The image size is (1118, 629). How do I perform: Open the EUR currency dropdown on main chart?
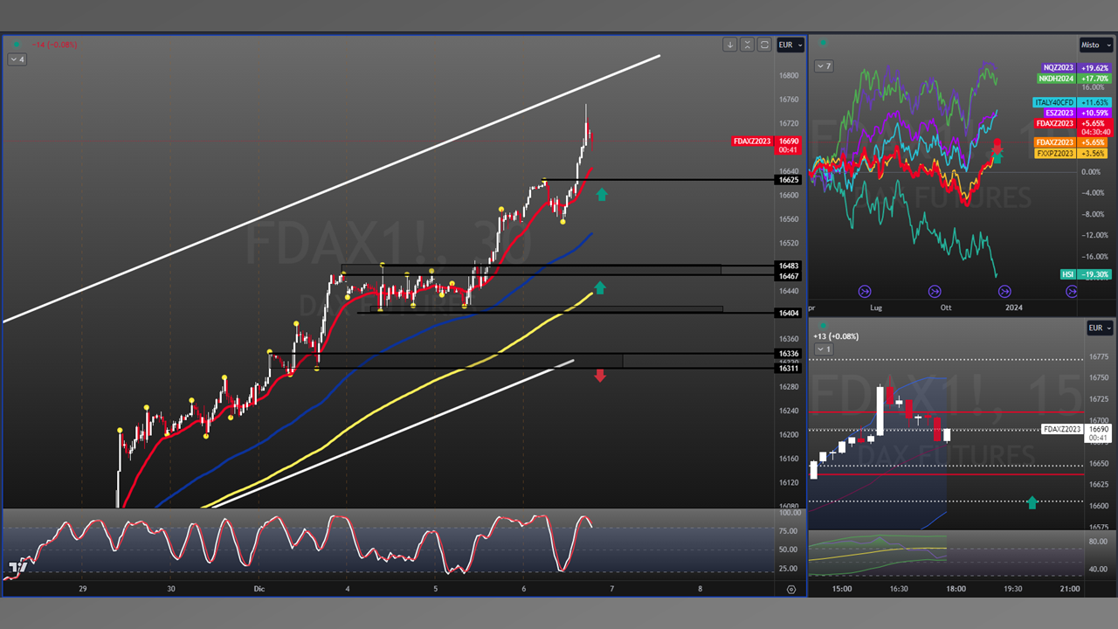click(790, 45)
